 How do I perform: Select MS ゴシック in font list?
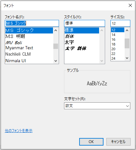pos(29,30)
